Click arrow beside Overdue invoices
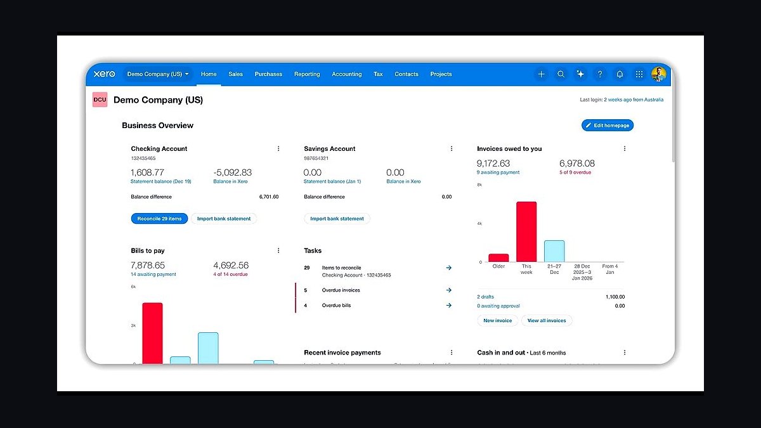Image resolution: width=761 pixels, height=428 pixels. 449,290
